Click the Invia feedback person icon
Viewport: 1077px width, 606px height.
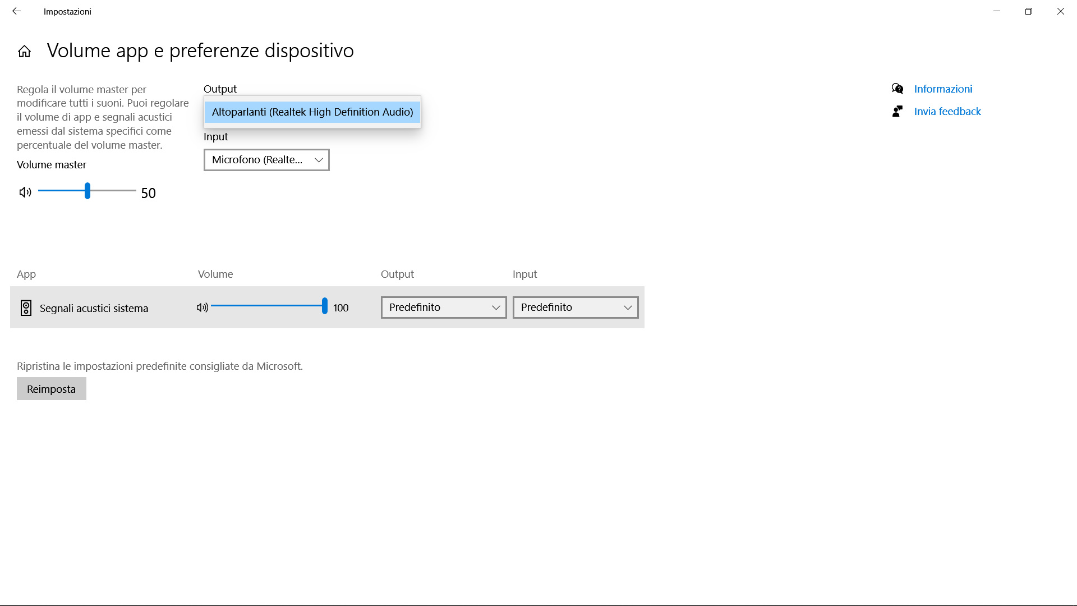[x=897, y=111]
